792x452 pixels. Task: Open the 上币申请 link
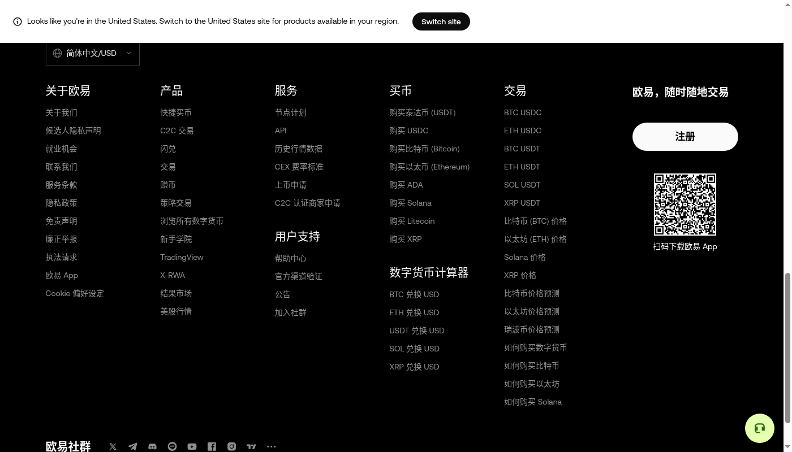291,185
